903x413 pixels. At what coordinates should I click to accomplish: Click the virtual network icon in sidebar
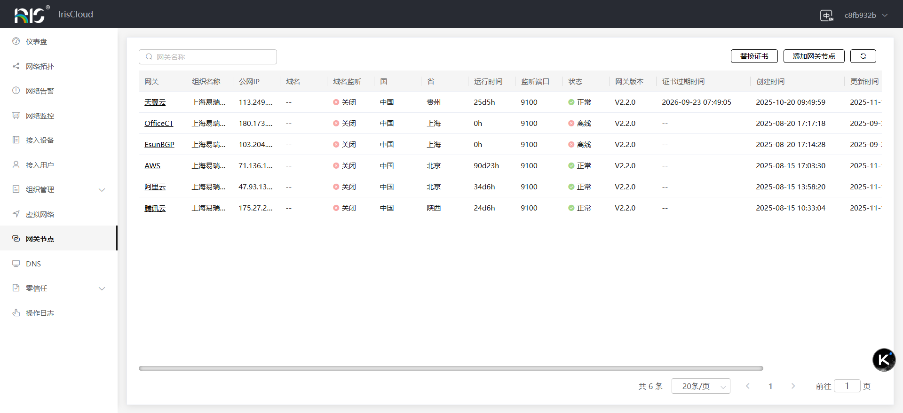[x=16, y=214]
